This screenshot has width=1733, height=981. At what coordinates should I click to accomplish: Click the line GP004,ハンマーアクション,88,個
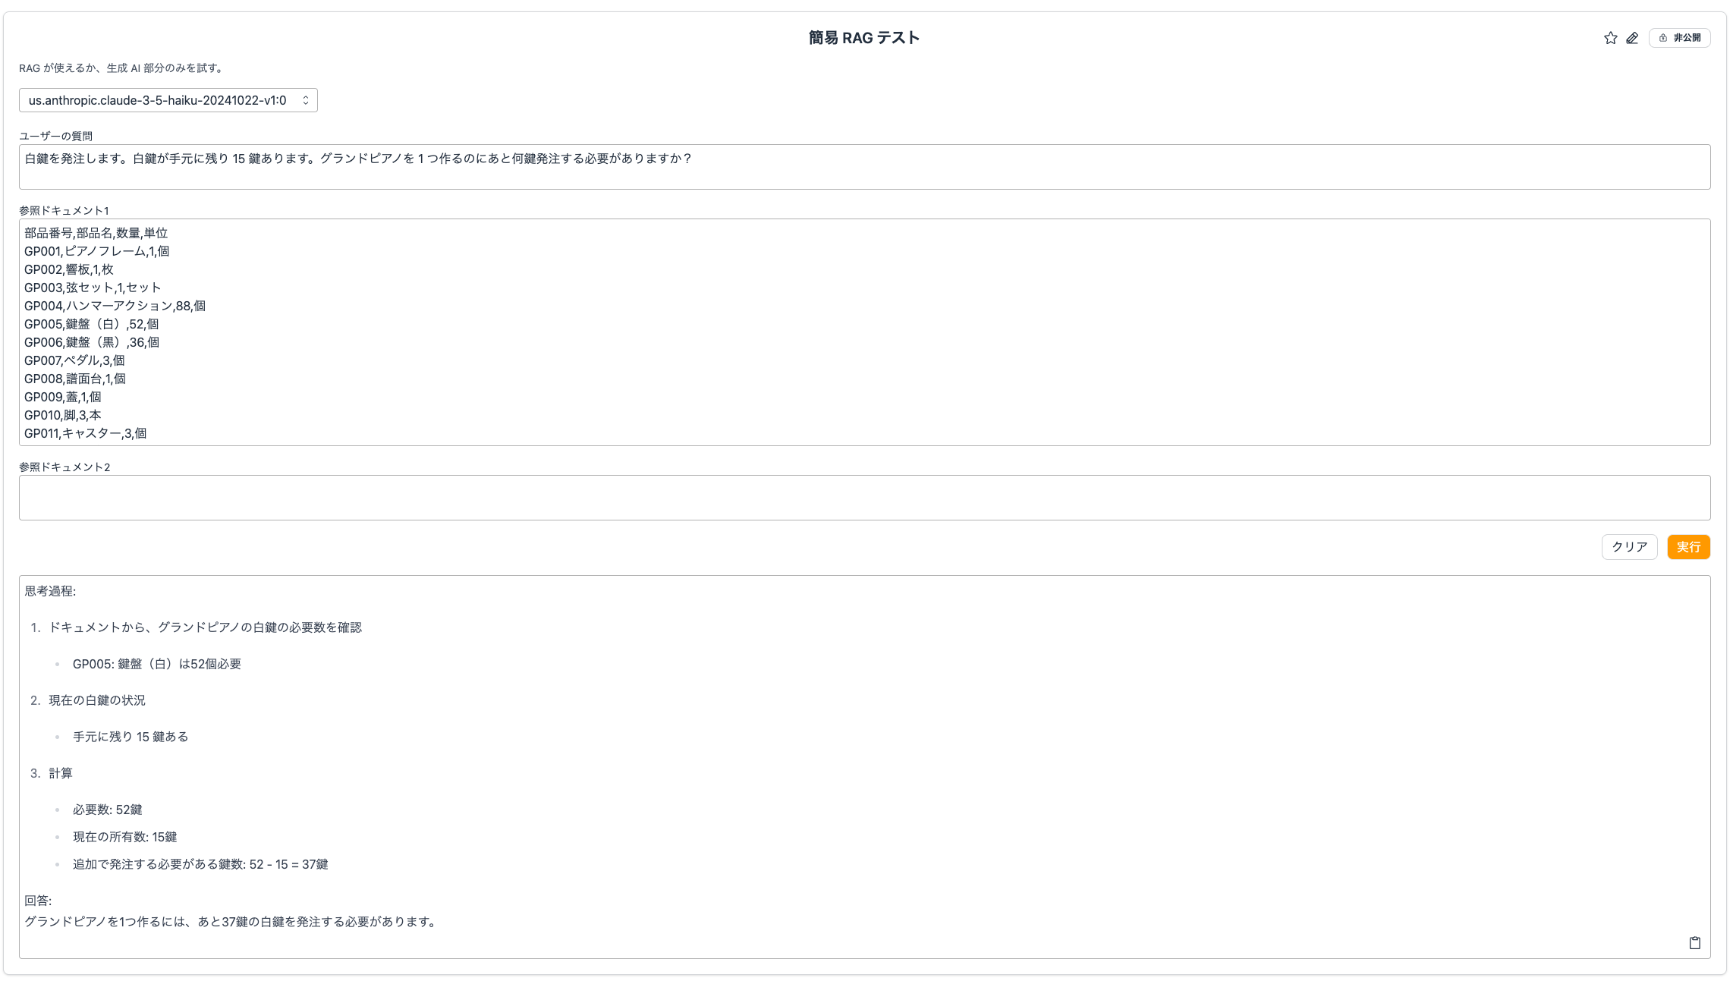tap(115, 306)
